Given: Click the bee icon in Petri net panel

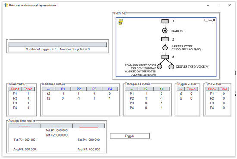Looking at the screenshot, I should pyautogui.click(x=121, y=22).
